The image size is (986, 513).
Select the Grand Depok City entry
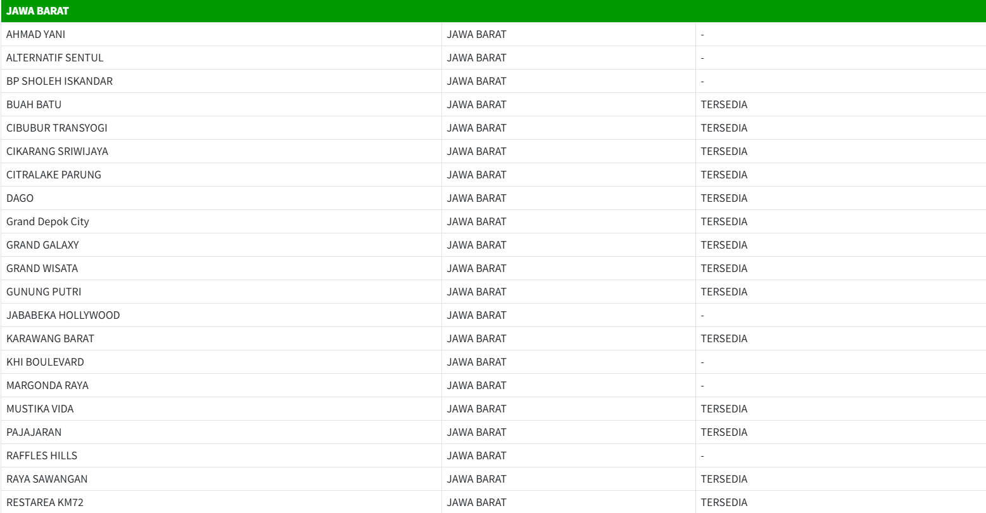(47, 221)
